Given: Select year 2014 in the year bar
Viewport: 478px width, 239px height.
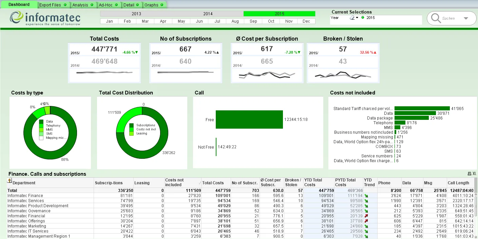Looking at the screenshot, I should 208,14.
